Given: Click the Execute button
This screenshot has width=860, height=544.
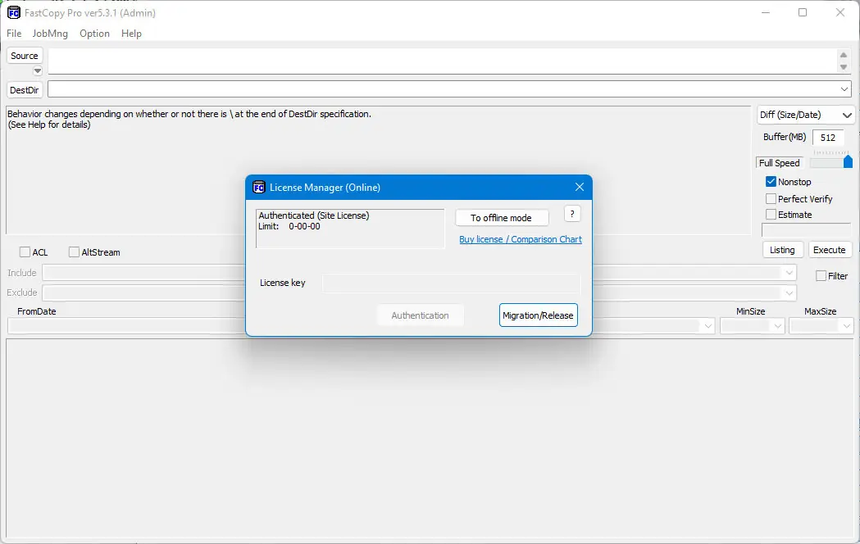Looking at the screenshot, I should [x=830, y=250].
